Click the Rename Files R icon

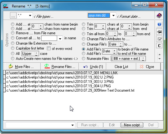click(x=47, y=66)
